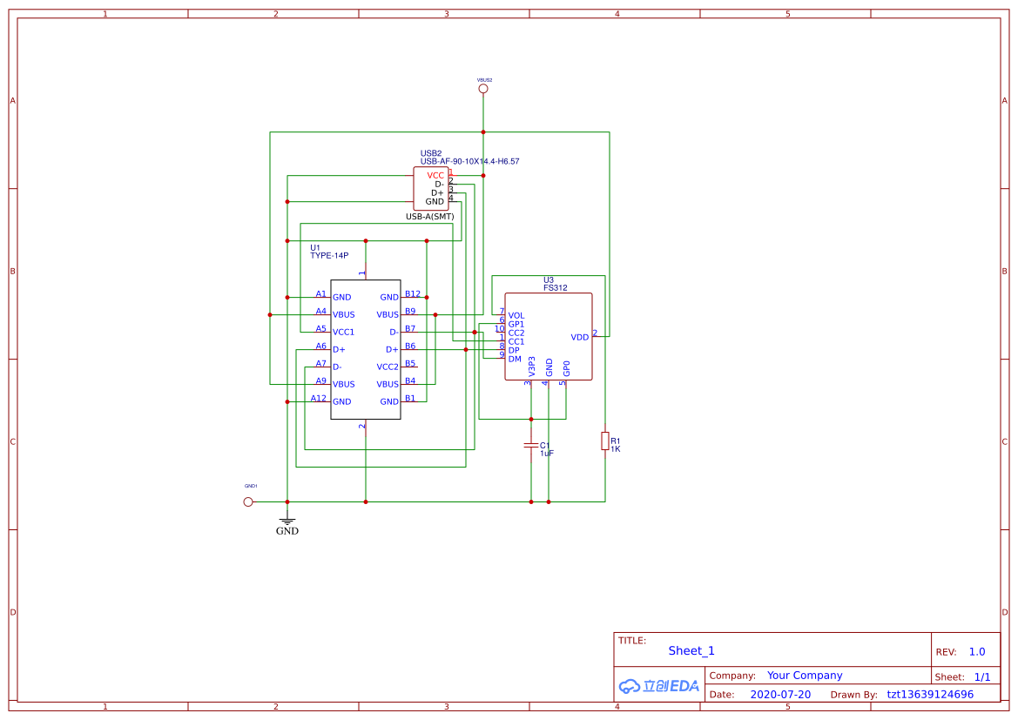Click the 立创EDA logo in title block
Viewport: 1018px width, 720px height.
[658, 685]
